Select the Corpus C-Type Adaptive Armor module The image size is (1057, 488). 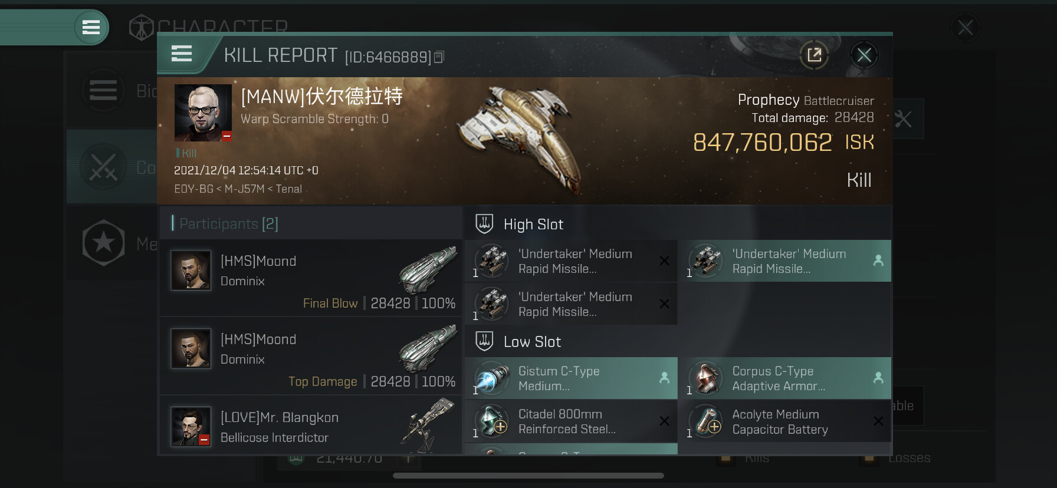coord(784,378)
